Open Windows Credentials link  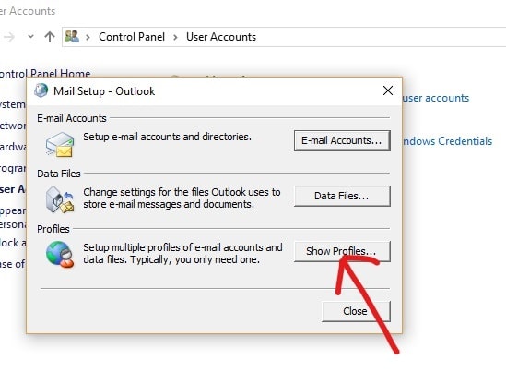(447, 141)
